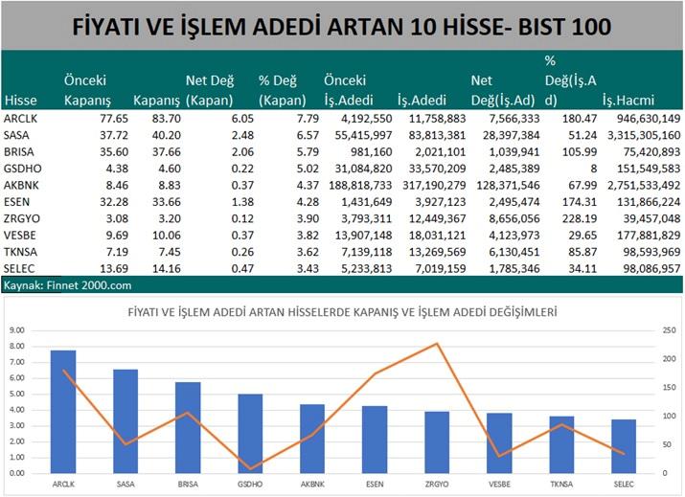Select the ARCLK row label in table
This screenshot has width=685, height=497.
click(20, 119)
